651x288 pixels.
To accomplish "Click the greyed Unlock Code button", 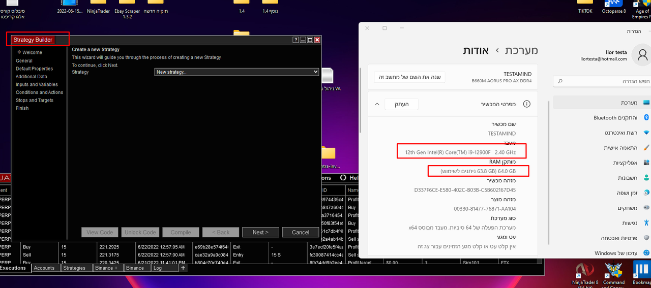I will point(140,232).
